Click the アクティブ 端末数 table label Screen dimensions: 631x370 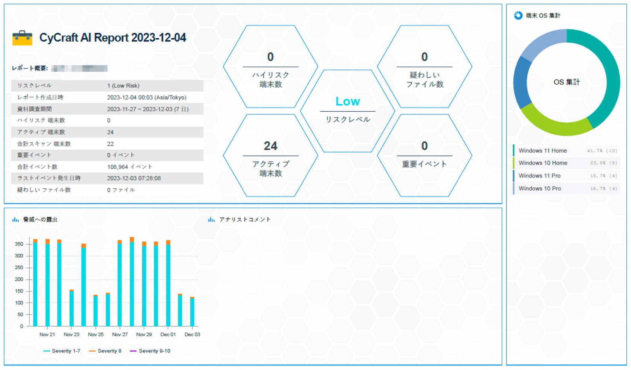[41, 132]
